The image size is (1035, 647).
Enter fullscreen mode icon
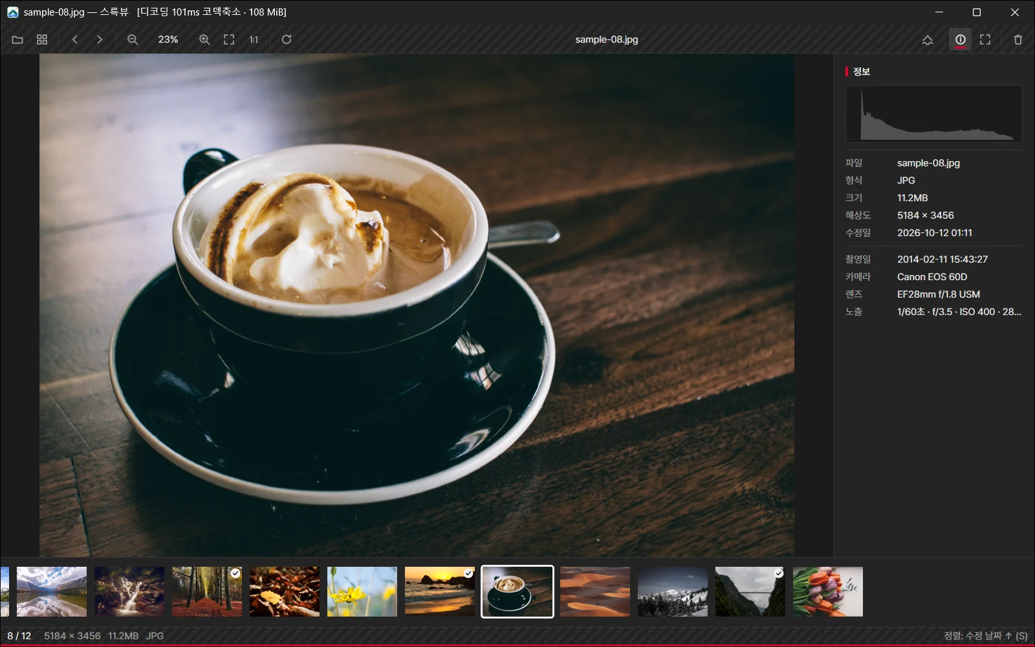click(985, 39)
